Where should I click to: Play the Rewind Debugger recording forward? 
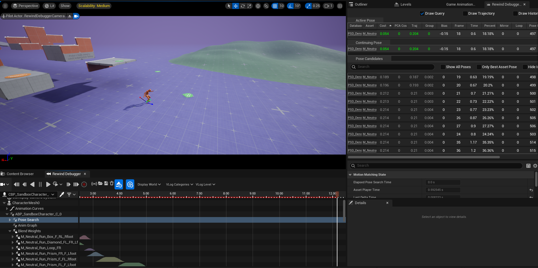click(48, 184)
